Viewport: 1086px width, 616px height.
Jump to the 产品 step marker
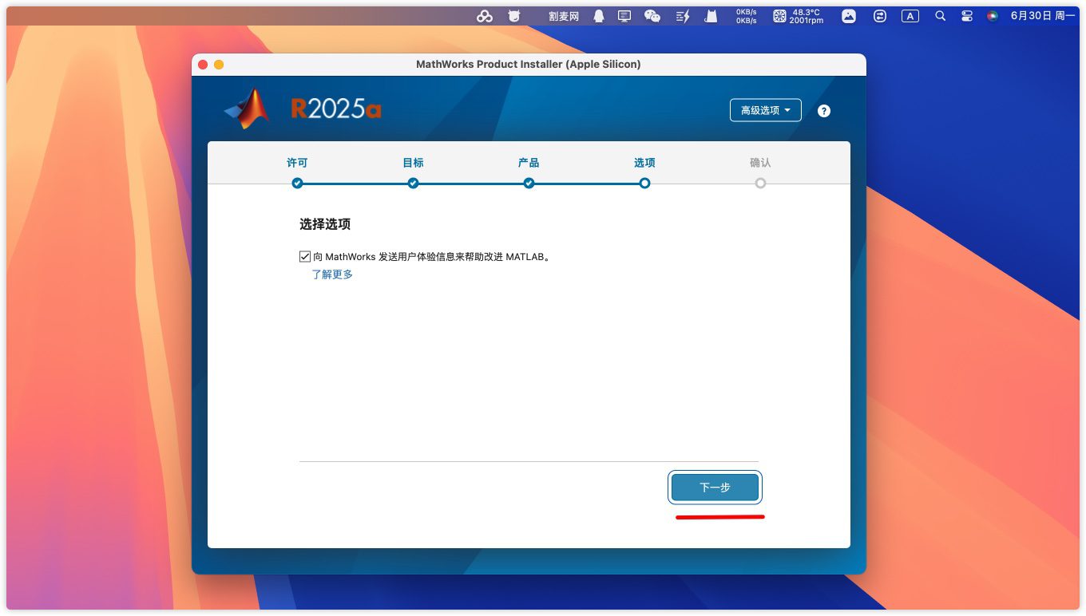(x=529, y=183)
